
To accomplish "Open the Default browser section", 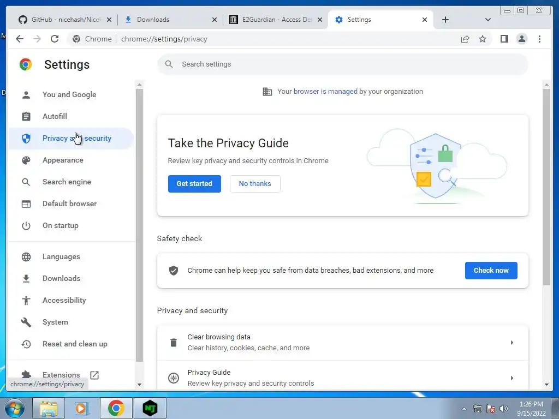I will (70, 204).
